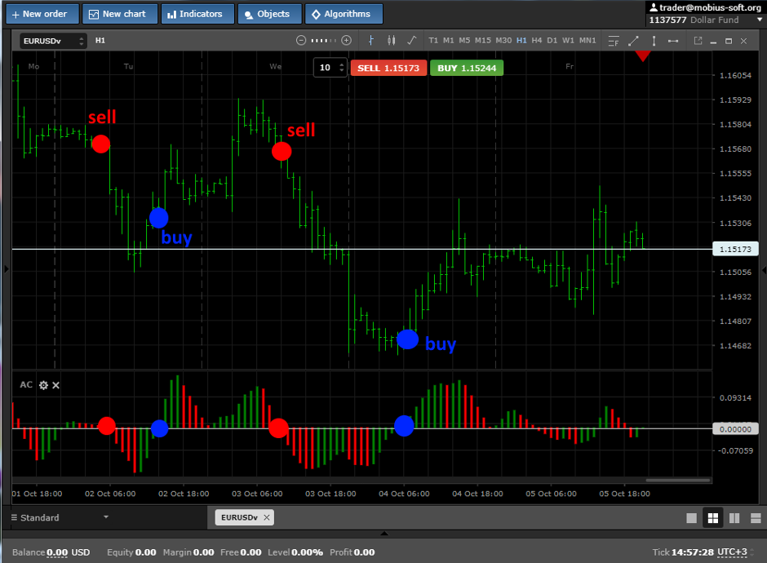Select the MN1 monthly timeframe
767x563 pixels.
point(587,41)
